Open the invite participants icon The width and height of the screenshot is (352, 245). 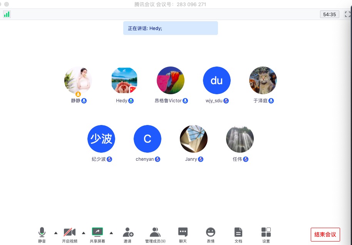(128, 232)
